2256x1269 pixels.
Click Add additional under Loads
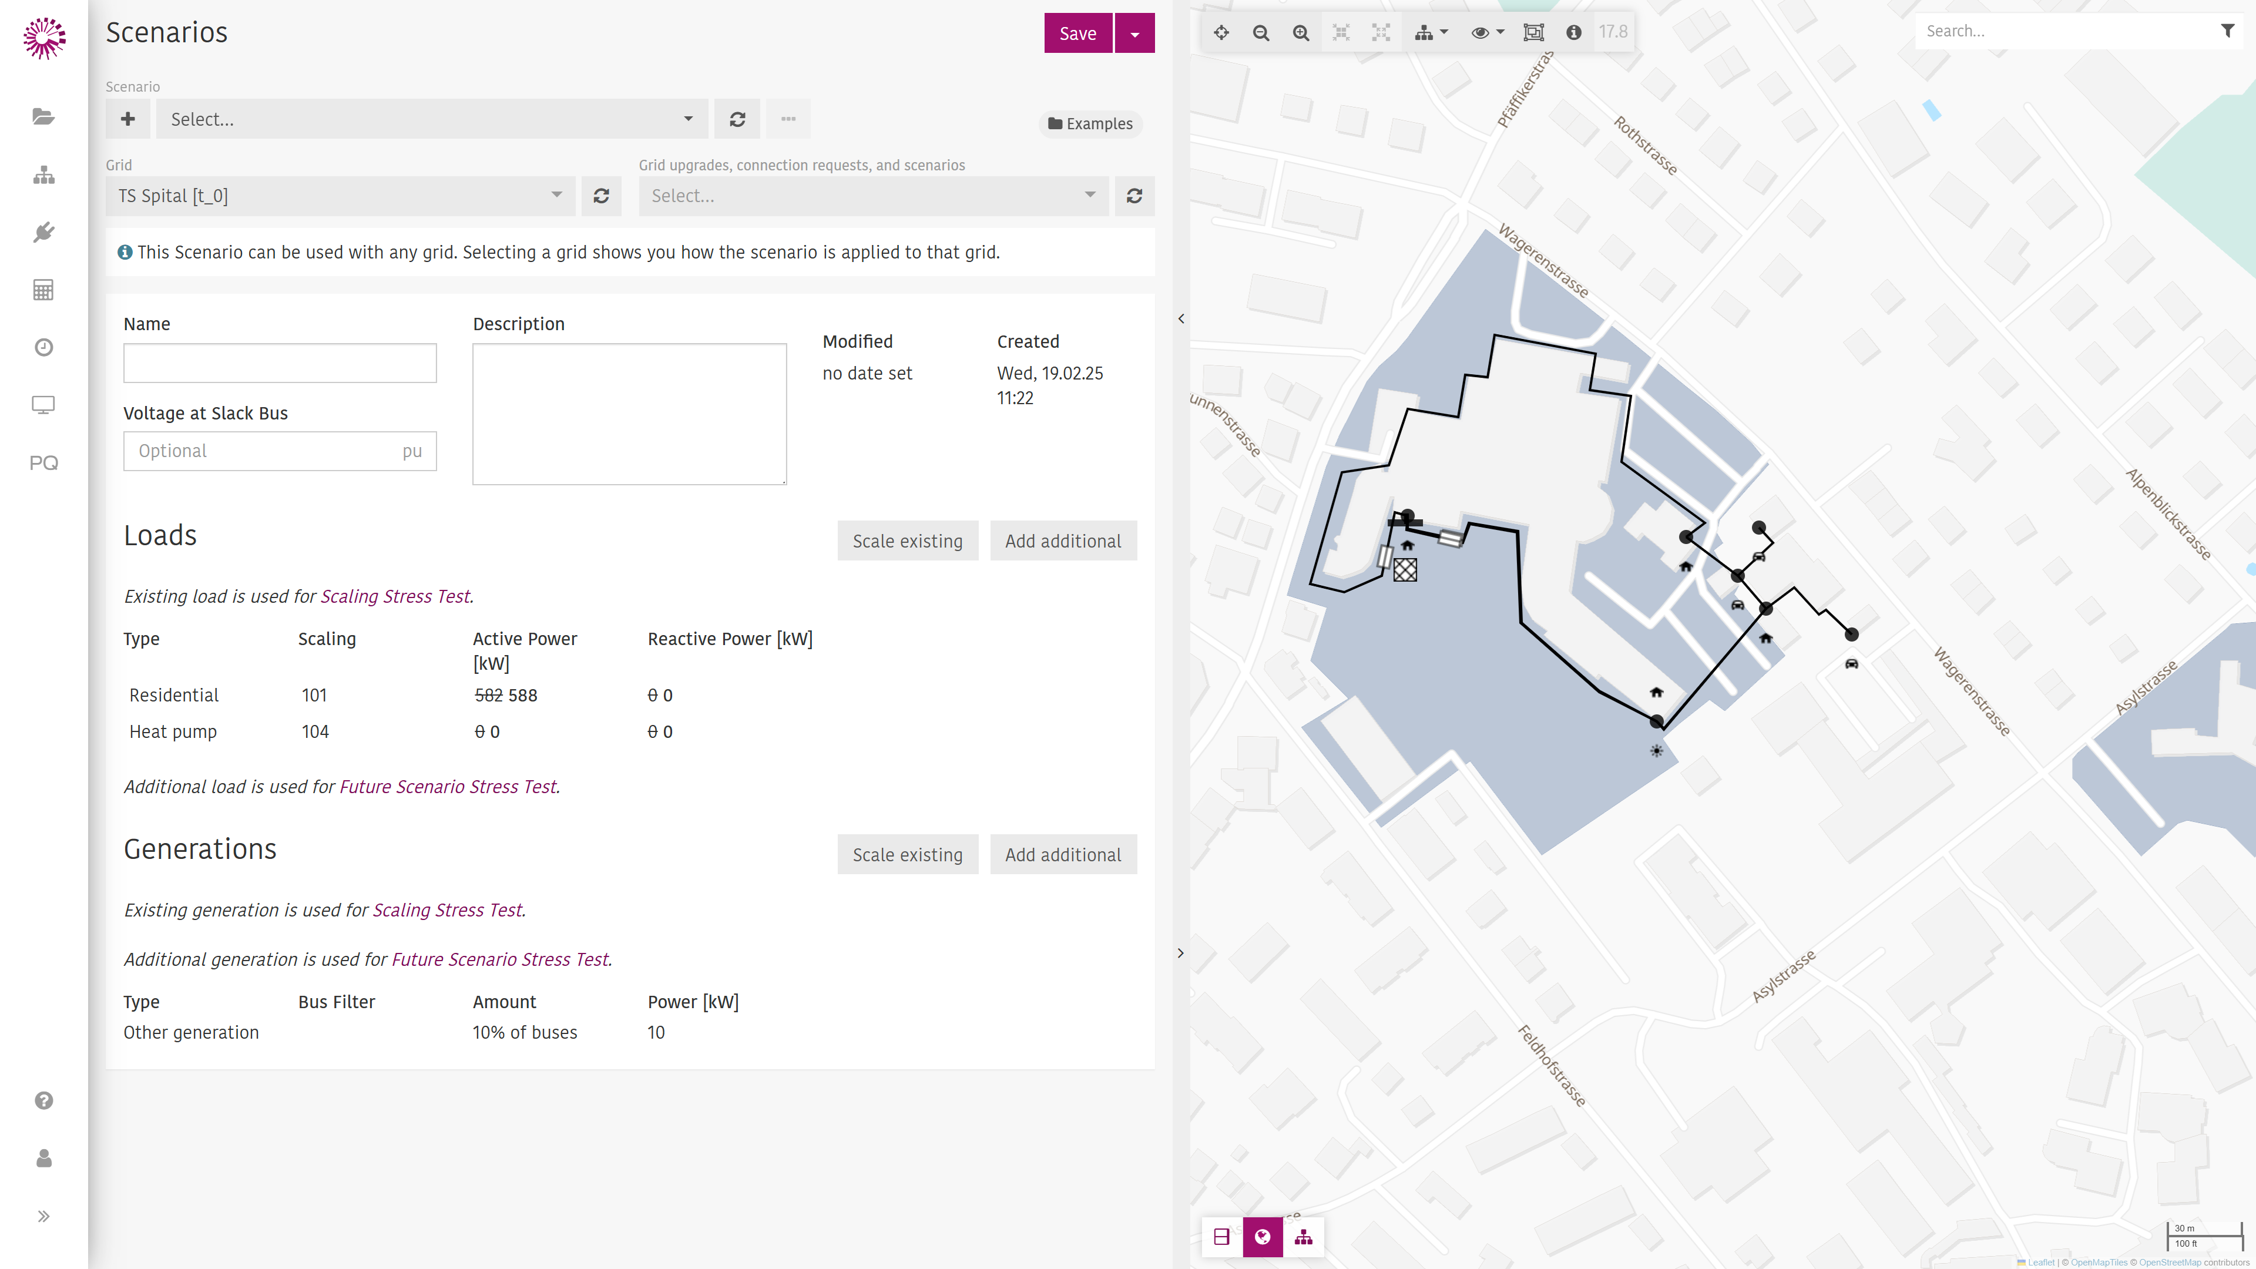[x=1063, y=541]
